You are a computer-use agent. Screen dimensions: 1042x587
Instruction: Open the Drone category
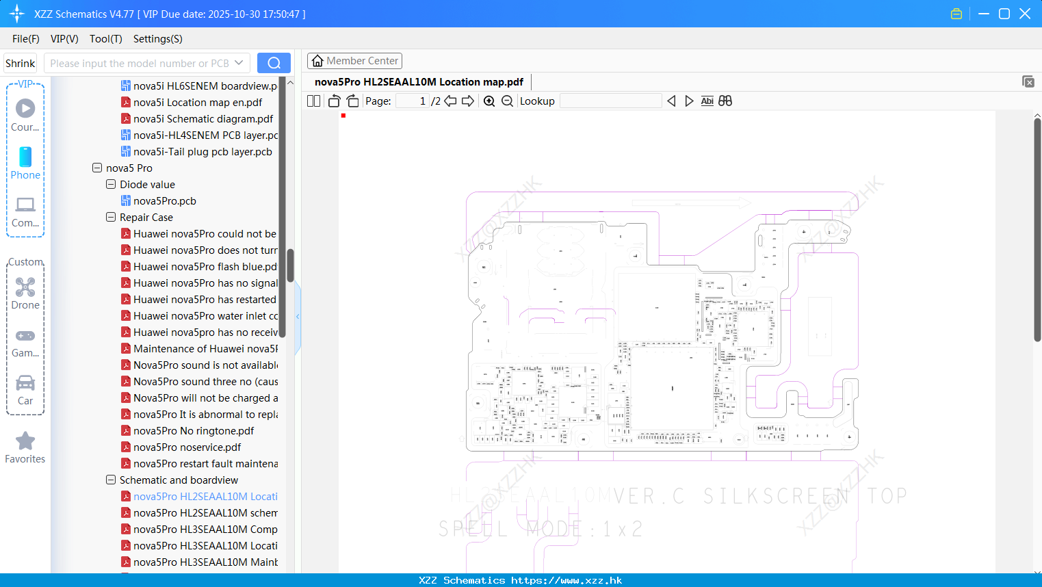25,293
